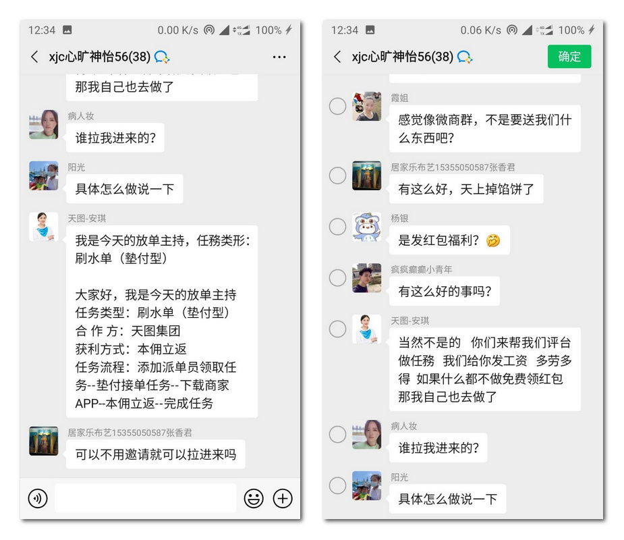This screenshot has height=540, width=624.
Task: Open the ··· overflow menu in the chat header
Action: pos(279,57)
